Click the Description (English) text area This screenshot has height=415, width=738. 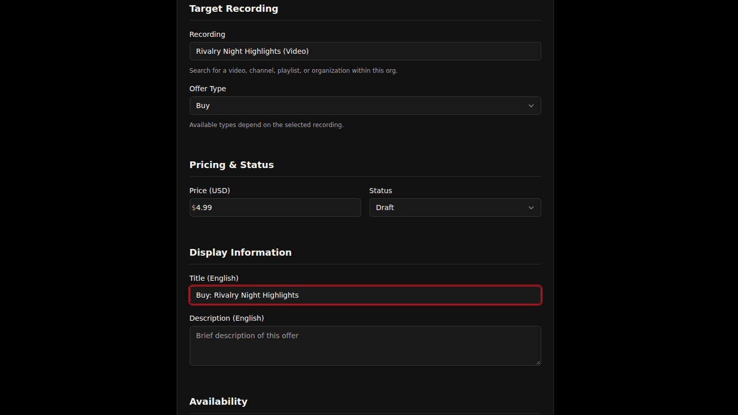point(365,346)
